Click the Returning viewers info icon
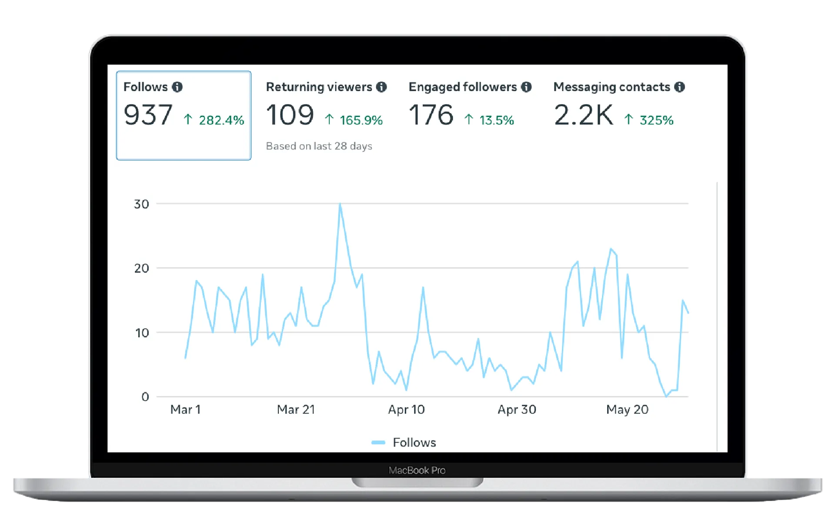This screenshot has width=835, height=517. coord(381,87)
